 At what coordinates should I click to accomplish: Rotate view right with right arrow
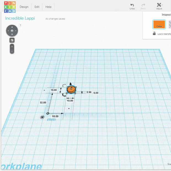[x=16, y=31]
